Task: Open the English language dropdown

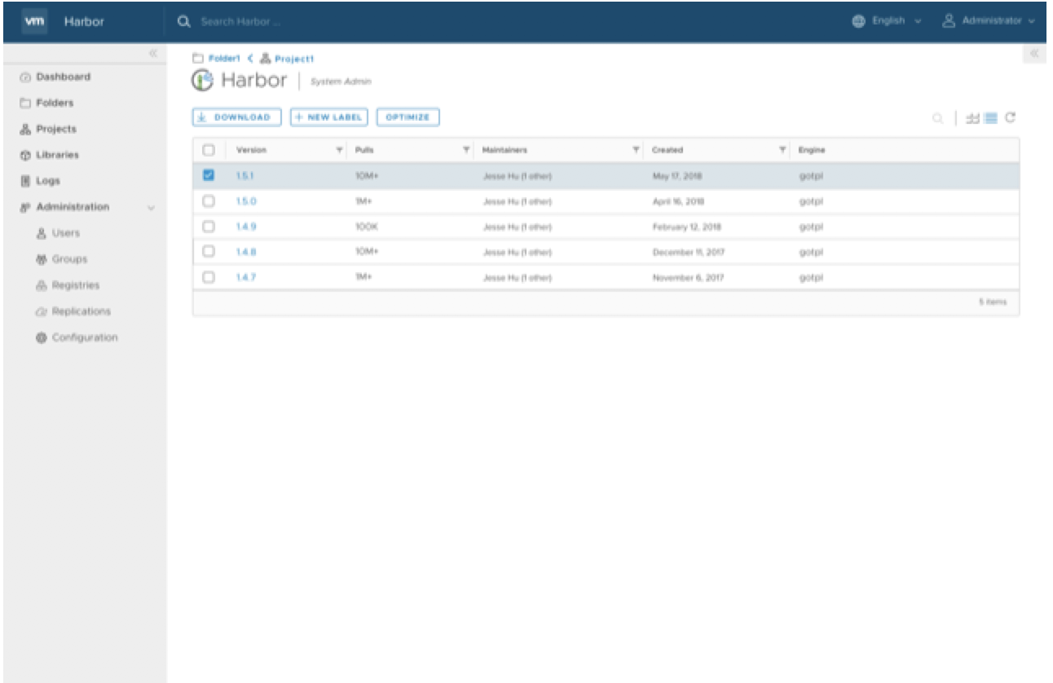Action: (897, 21)
